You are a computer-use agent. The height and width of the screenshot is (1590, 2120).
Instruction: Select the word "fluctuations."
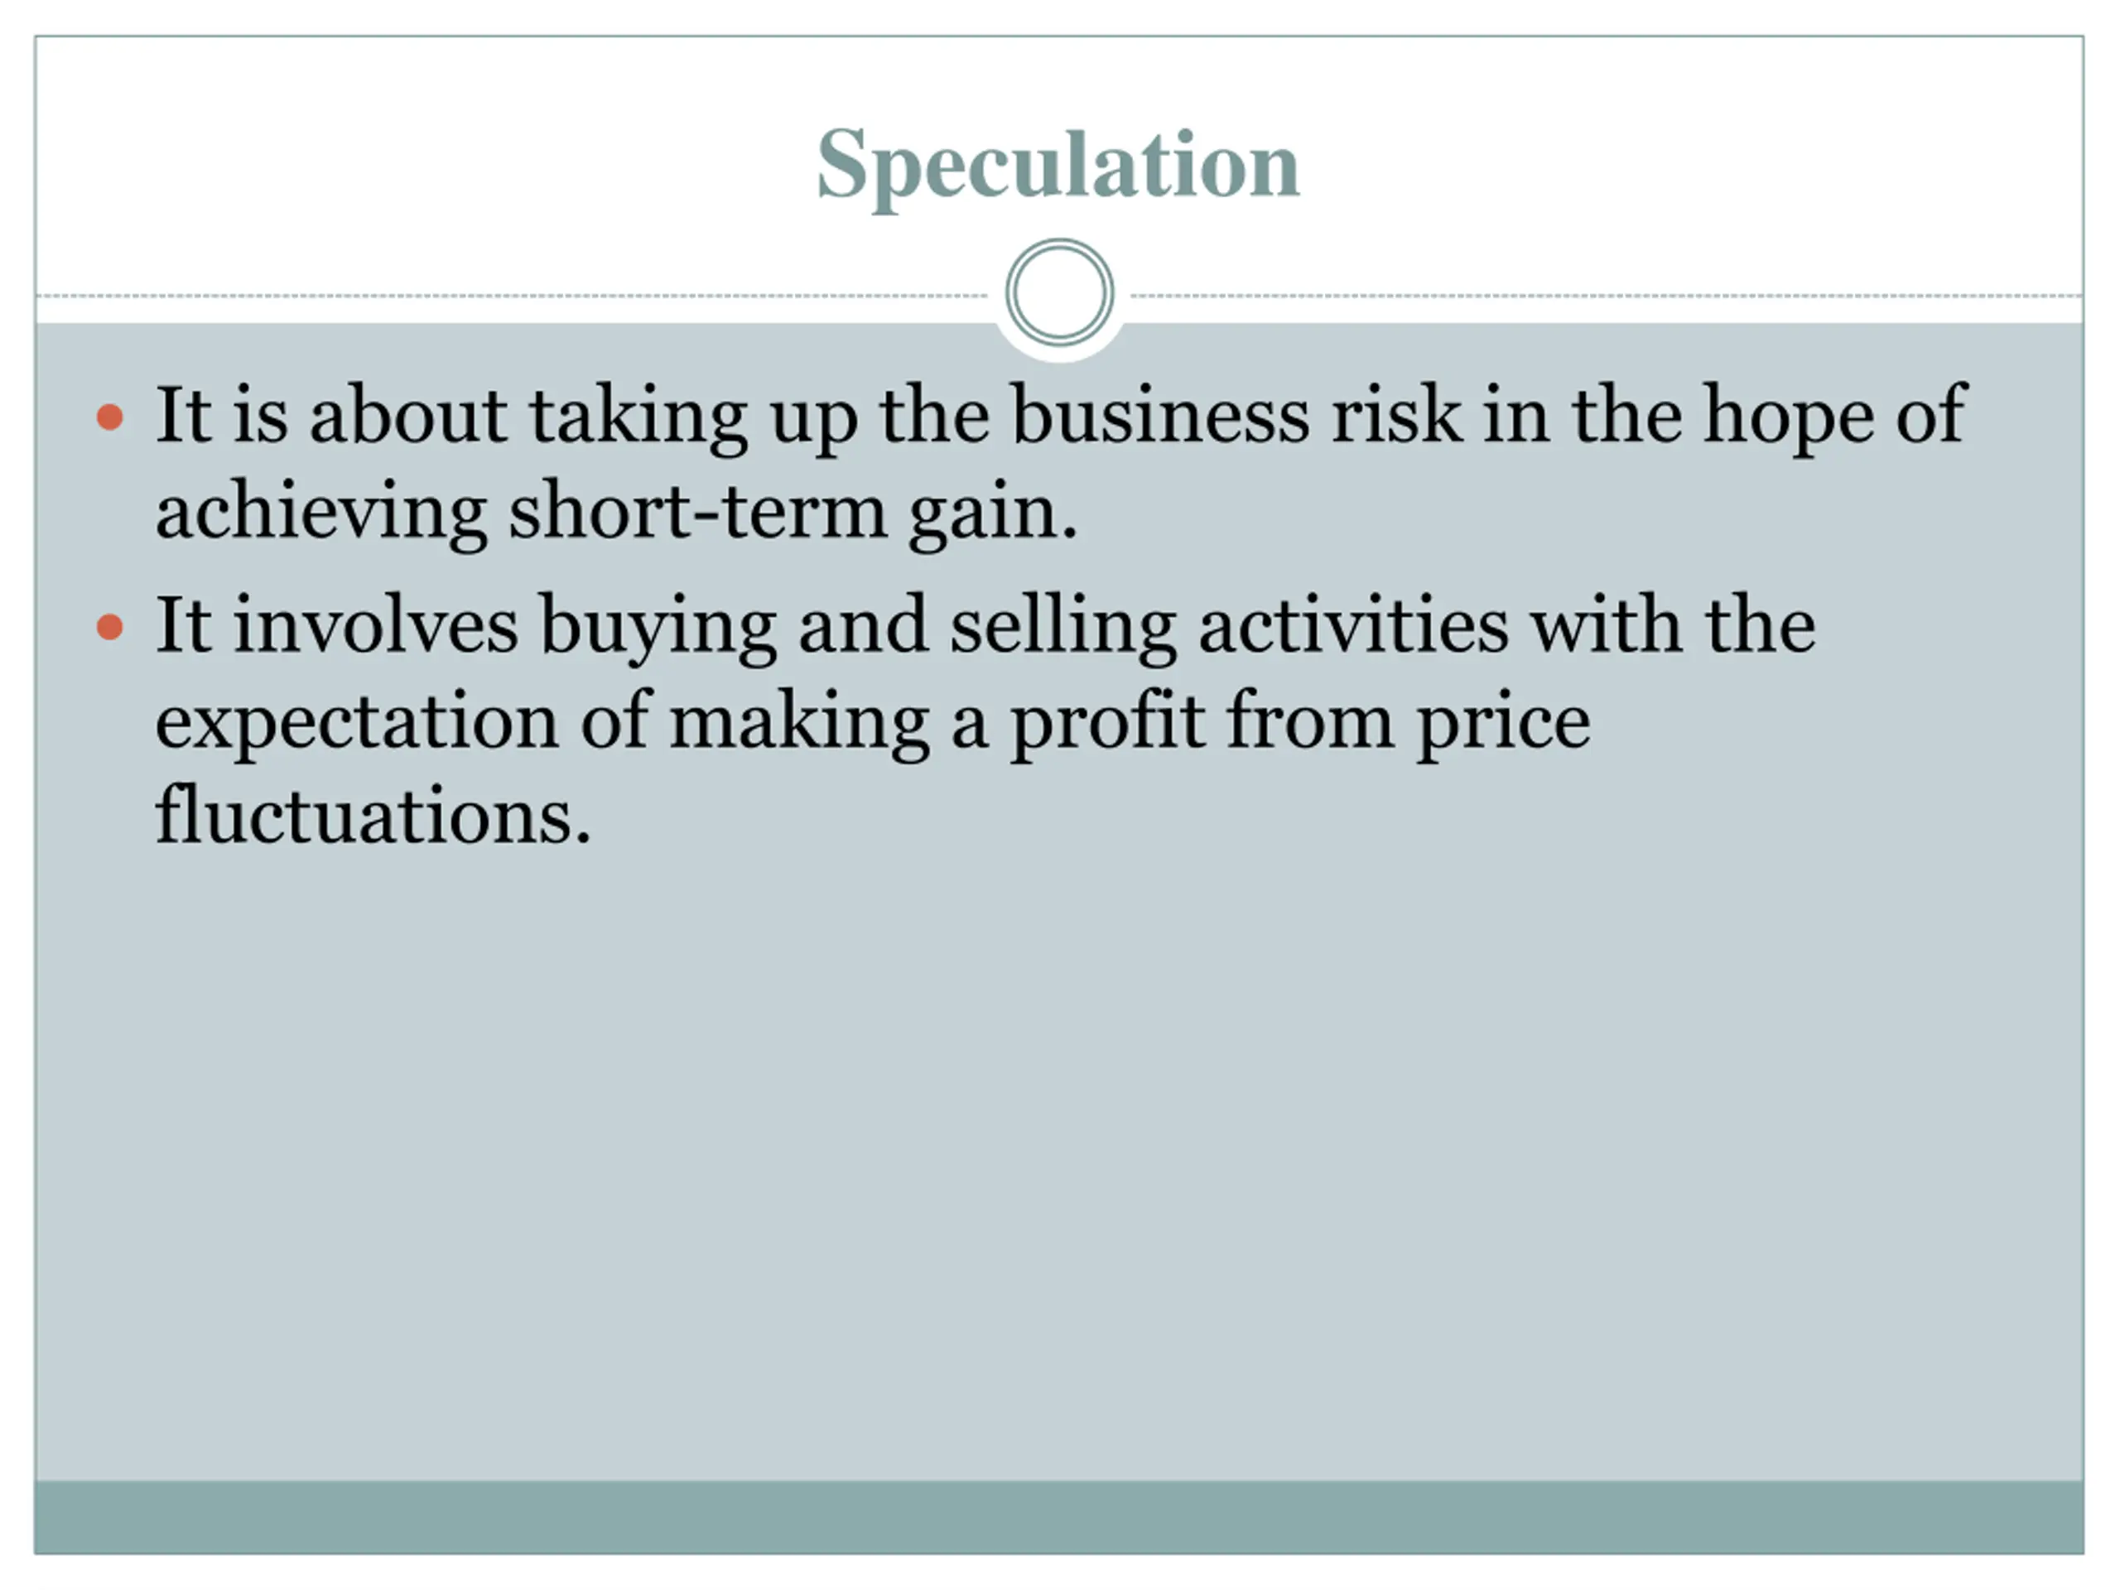(x=373, y=816)
